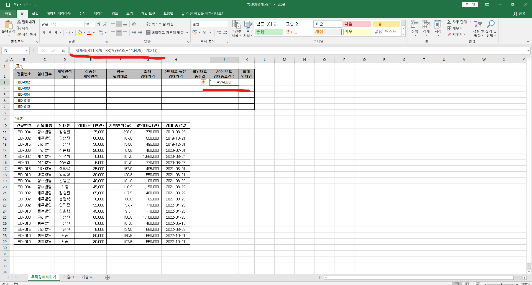Toggle center horizontal alignment
The image size is (532, 285).
pyautogui.click(x=119, y=33)
